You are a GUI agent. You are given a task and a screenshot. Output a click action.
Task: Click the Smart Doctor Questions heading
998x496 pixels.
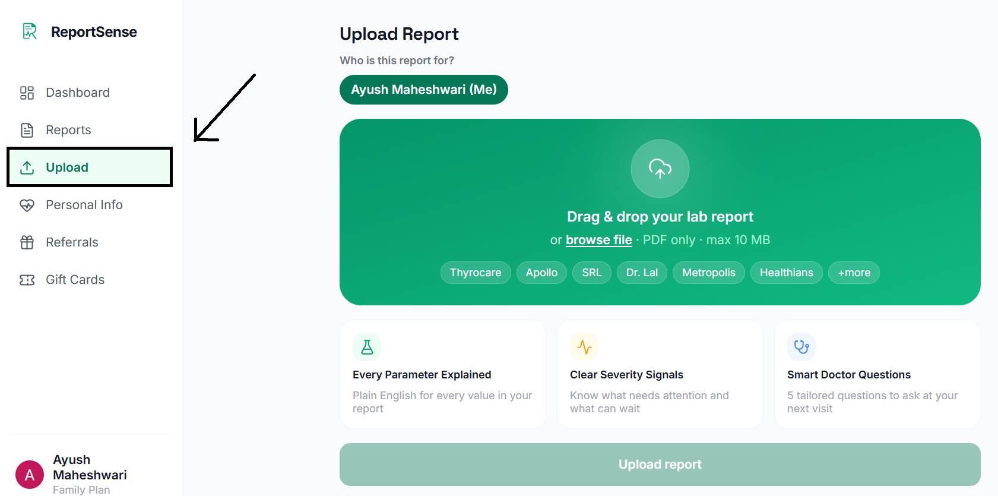849,375
